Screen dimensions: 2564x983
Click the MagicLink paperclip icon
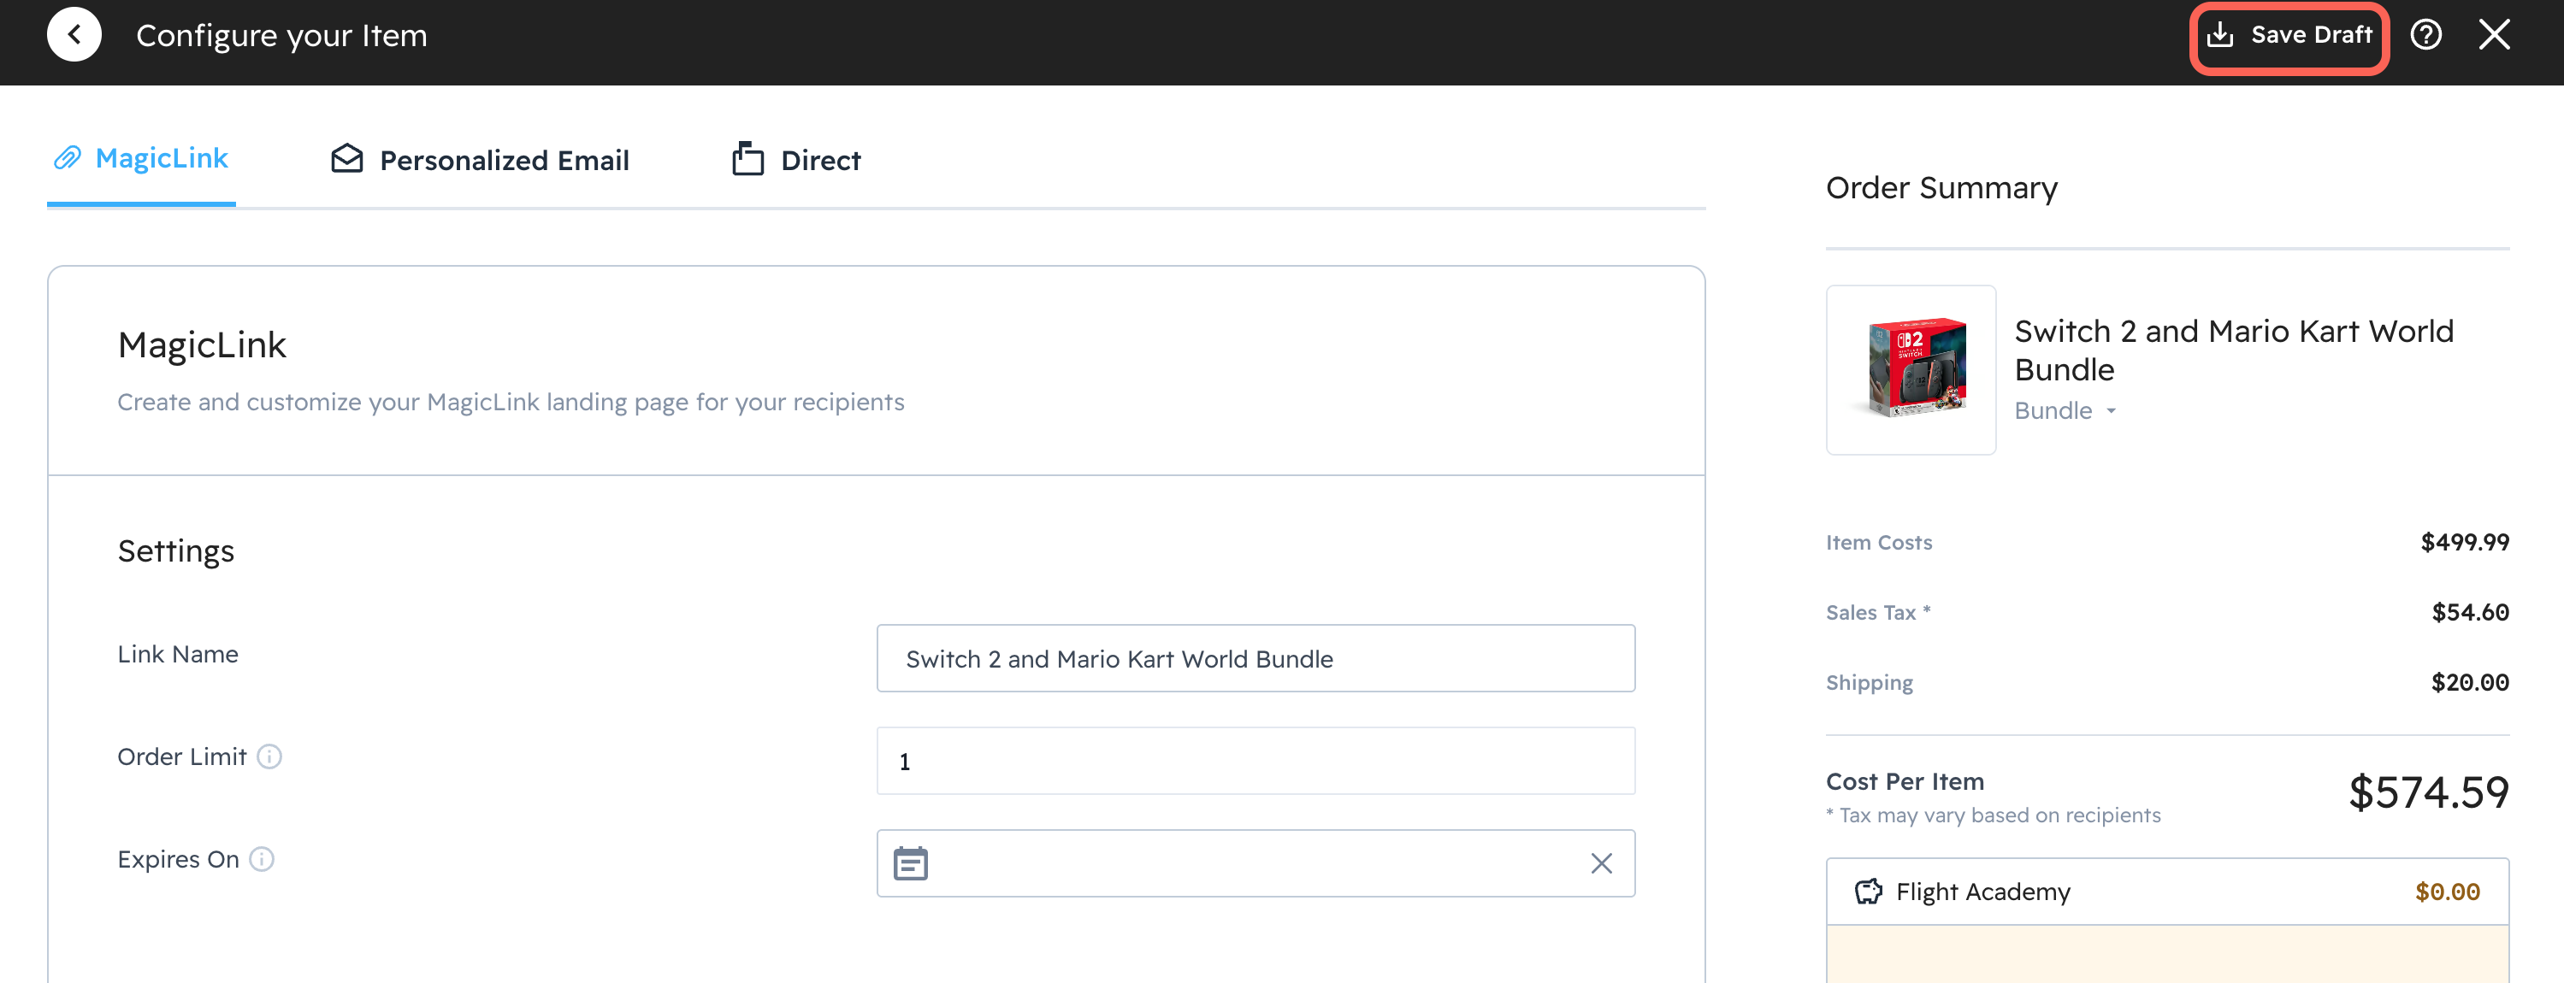pos(68,158)
